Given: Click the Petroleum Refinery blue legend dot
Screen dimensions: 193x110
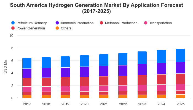Looking at the screenshot, I should pos(13,23).
